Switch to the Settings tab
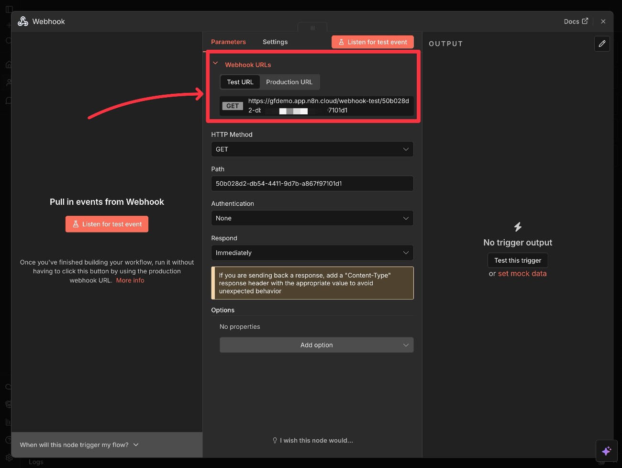 click(275, 42)
